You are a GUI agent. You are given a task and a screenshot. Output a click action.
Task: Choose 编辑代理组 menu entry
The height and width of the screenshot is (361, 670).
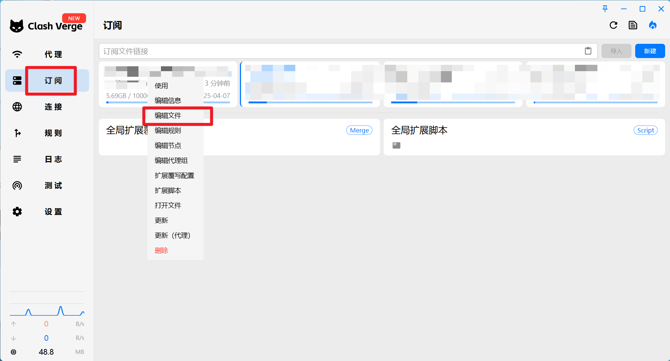point(176,160)
